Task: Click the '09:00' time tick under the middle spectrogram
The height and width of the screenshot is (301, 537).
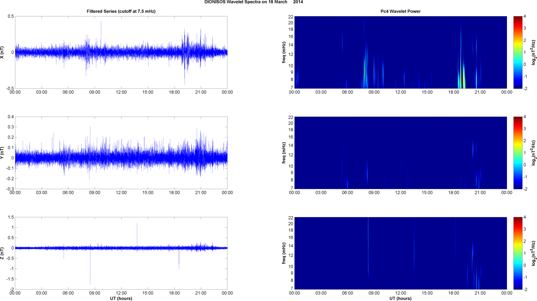Action: [374, 193]
